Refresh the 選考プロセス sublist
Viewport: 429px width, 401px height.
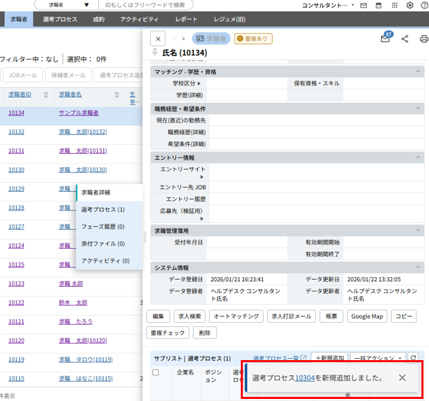click(x=414, y=358)
